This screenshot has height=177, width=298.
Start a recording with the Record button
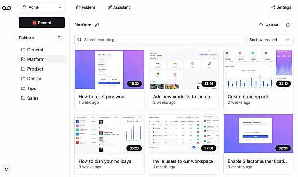pyautogui.click(x=42, y=23)
